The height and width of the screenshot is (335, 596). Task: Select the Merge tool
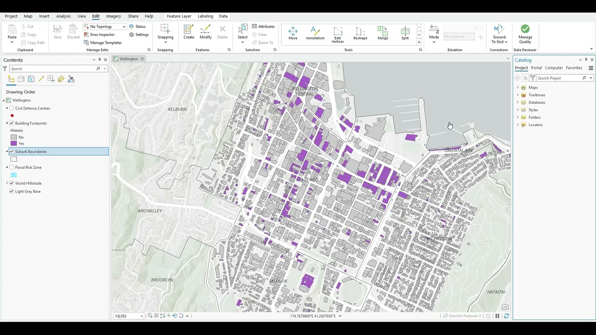(x=383, y=33)
